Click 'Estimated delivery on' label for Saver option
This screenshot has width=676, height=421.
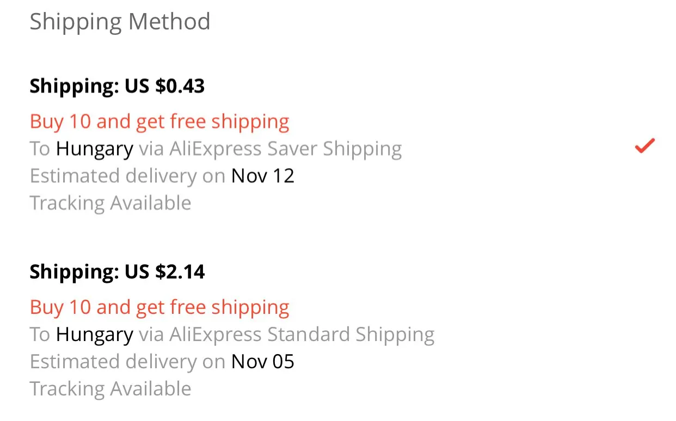pyautogui.click(x=127, y=176)
